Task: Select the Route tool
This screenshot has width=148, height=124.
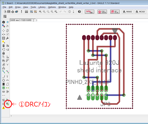Action: click(x=3, y=72)
